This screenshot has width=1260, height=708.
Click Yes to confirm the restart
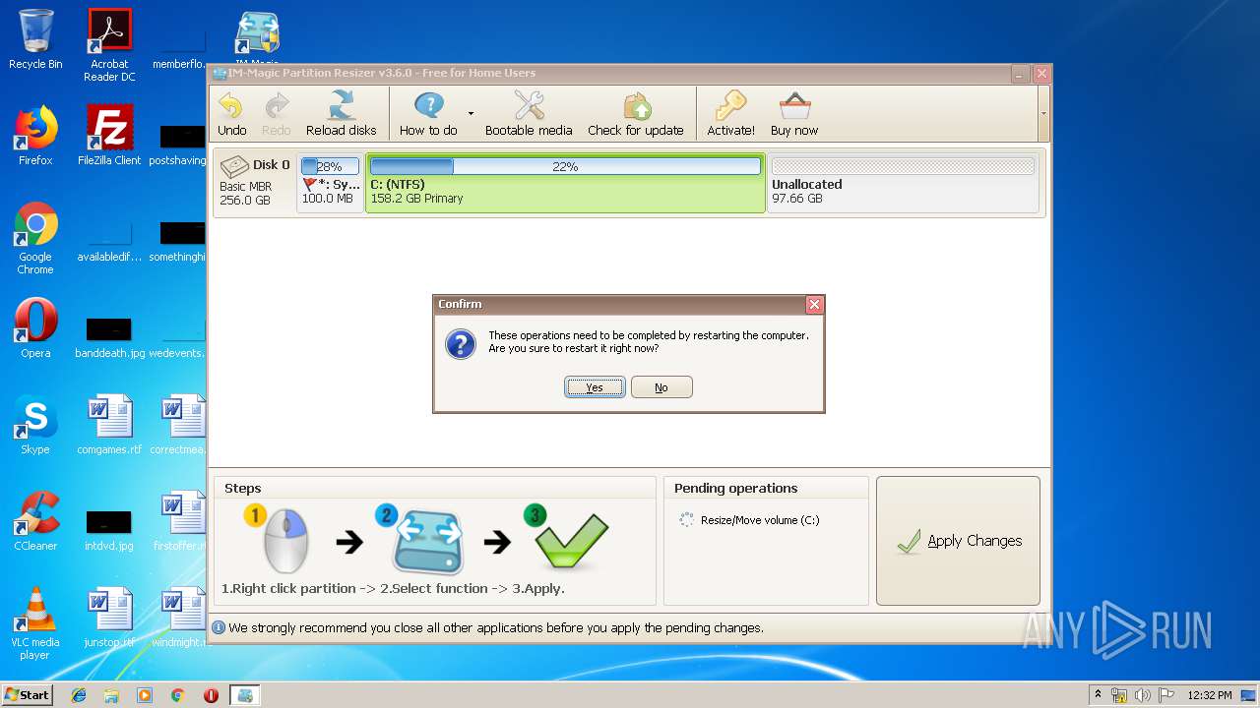595,387
